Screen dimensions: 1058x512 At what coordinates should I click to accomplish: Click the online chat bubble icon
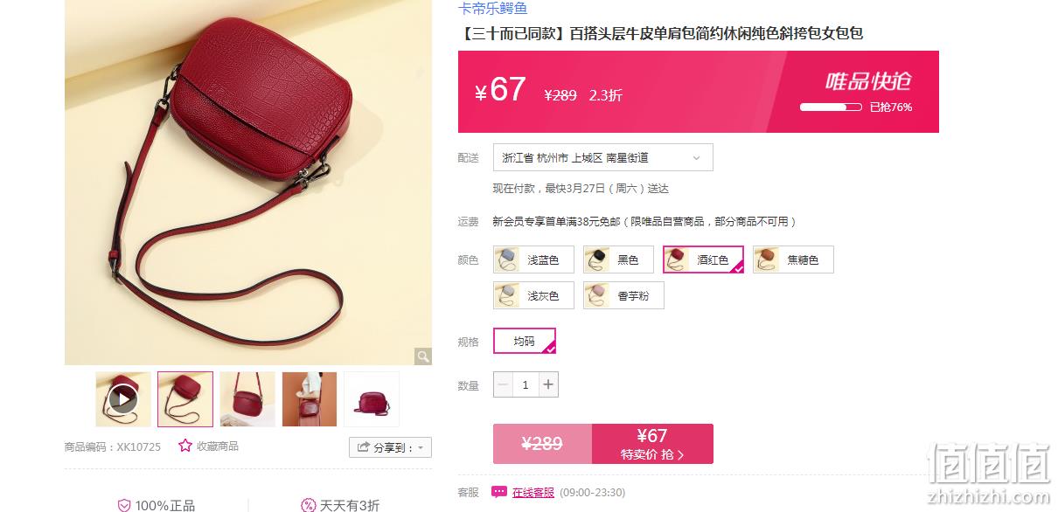click(499, 492)
